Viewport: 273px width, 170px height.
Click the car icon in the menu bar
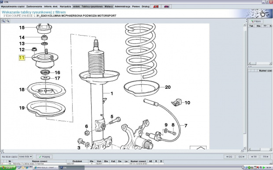coord(166,7)
